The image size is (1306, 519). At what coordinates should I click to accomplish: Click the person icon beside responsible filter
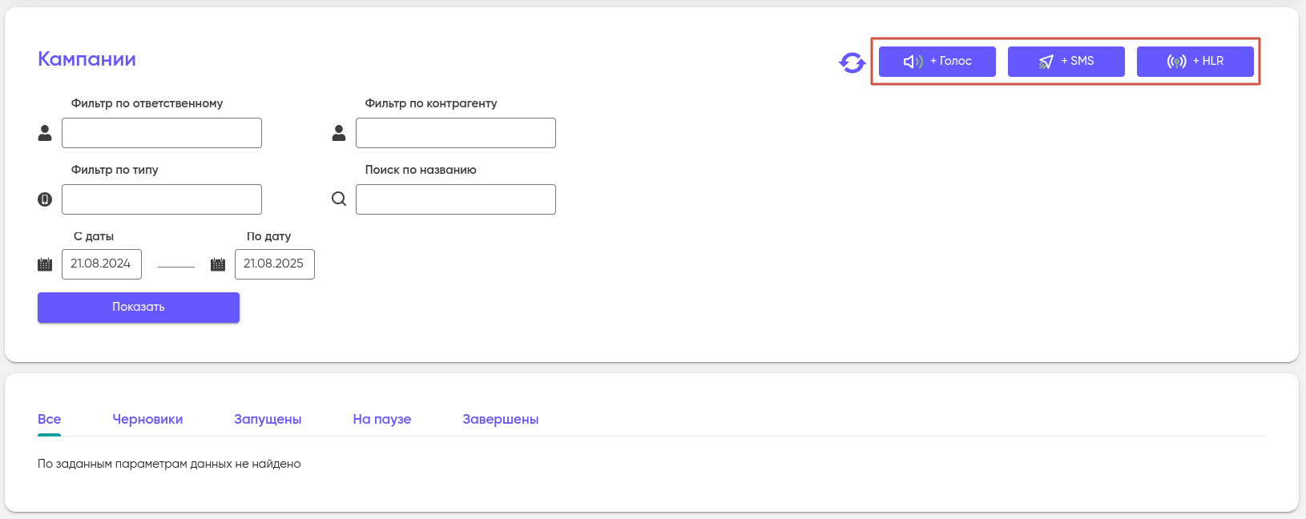point(45,133)
